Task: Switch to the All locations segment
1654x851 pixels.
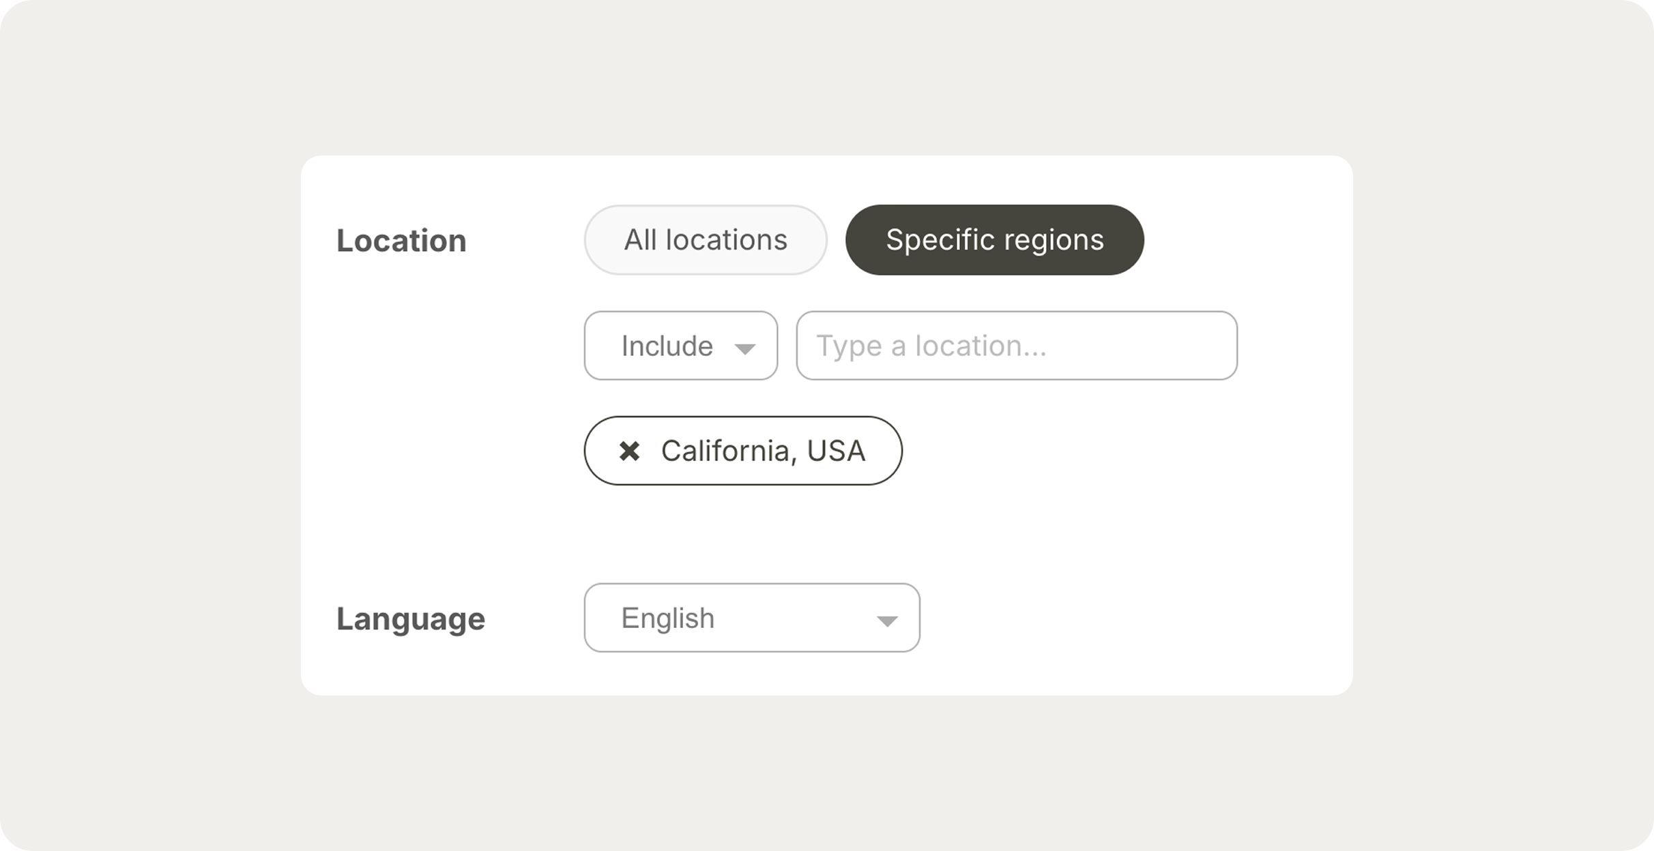Action: pos(705,239)
